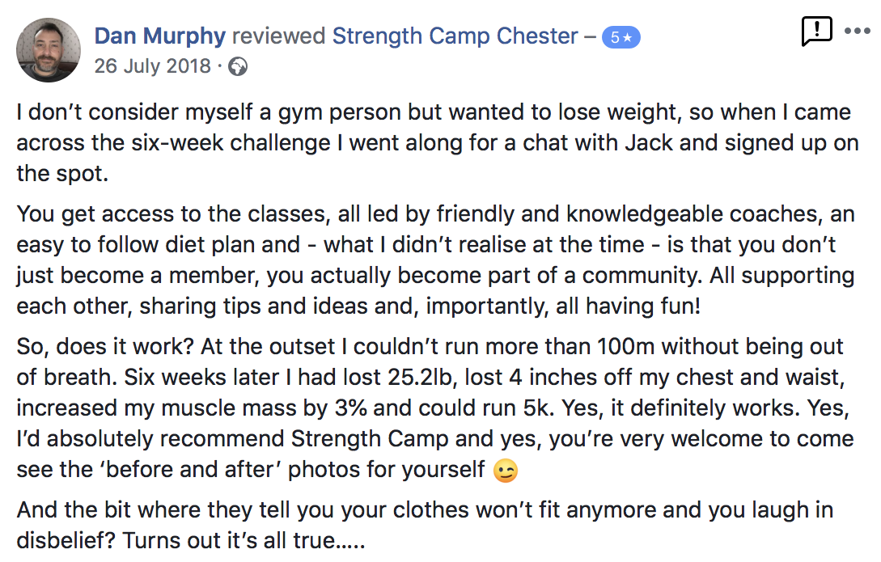The image size is (881, 562).
Task: Click the '100m' distance text
Action: click(625, 346)
